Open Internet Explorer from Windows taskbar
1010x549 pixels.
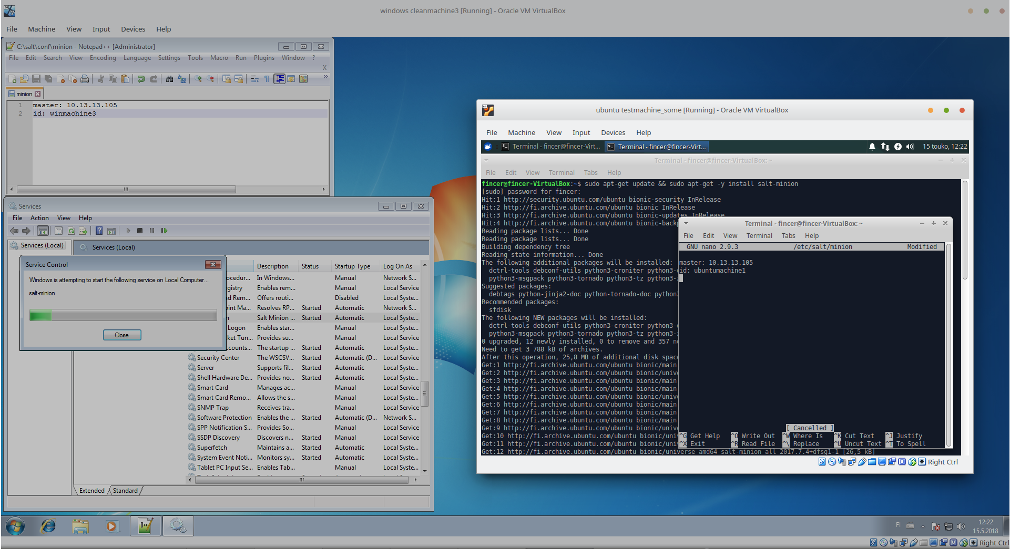pyautogui.click(x=48, y=526)
